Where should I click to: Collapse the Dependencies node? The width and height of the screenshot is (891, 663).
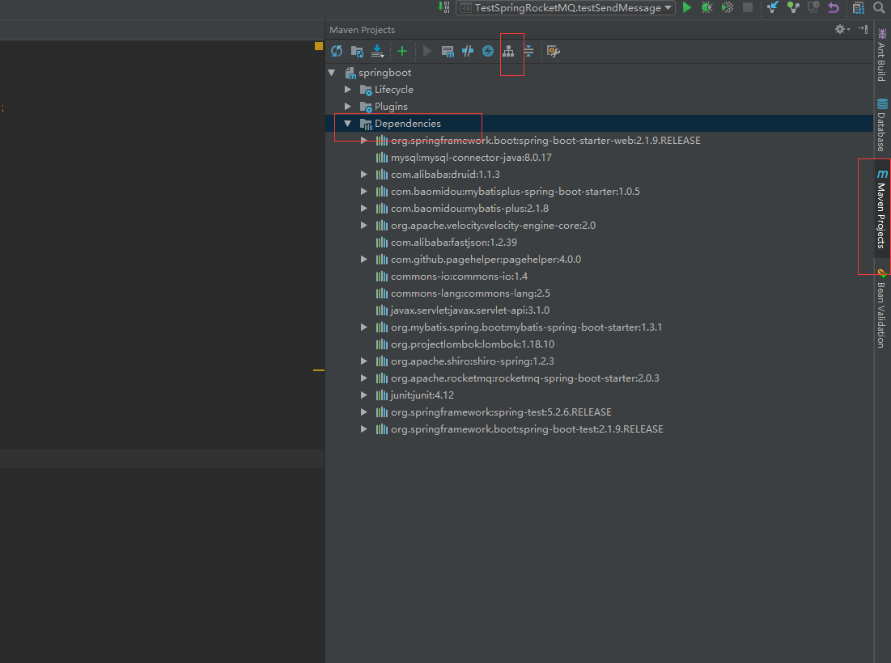coord(348,123)
